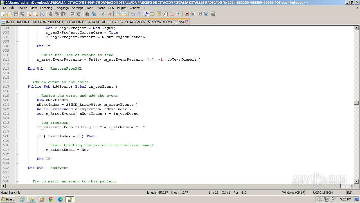Viewport: 360px width, 203px height.
Task: Open the Run menu
Action: tap(111, 8)
